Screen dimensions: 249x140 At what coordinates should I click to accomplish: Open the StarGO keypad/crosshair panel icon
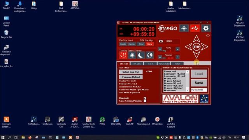[184, 28]
